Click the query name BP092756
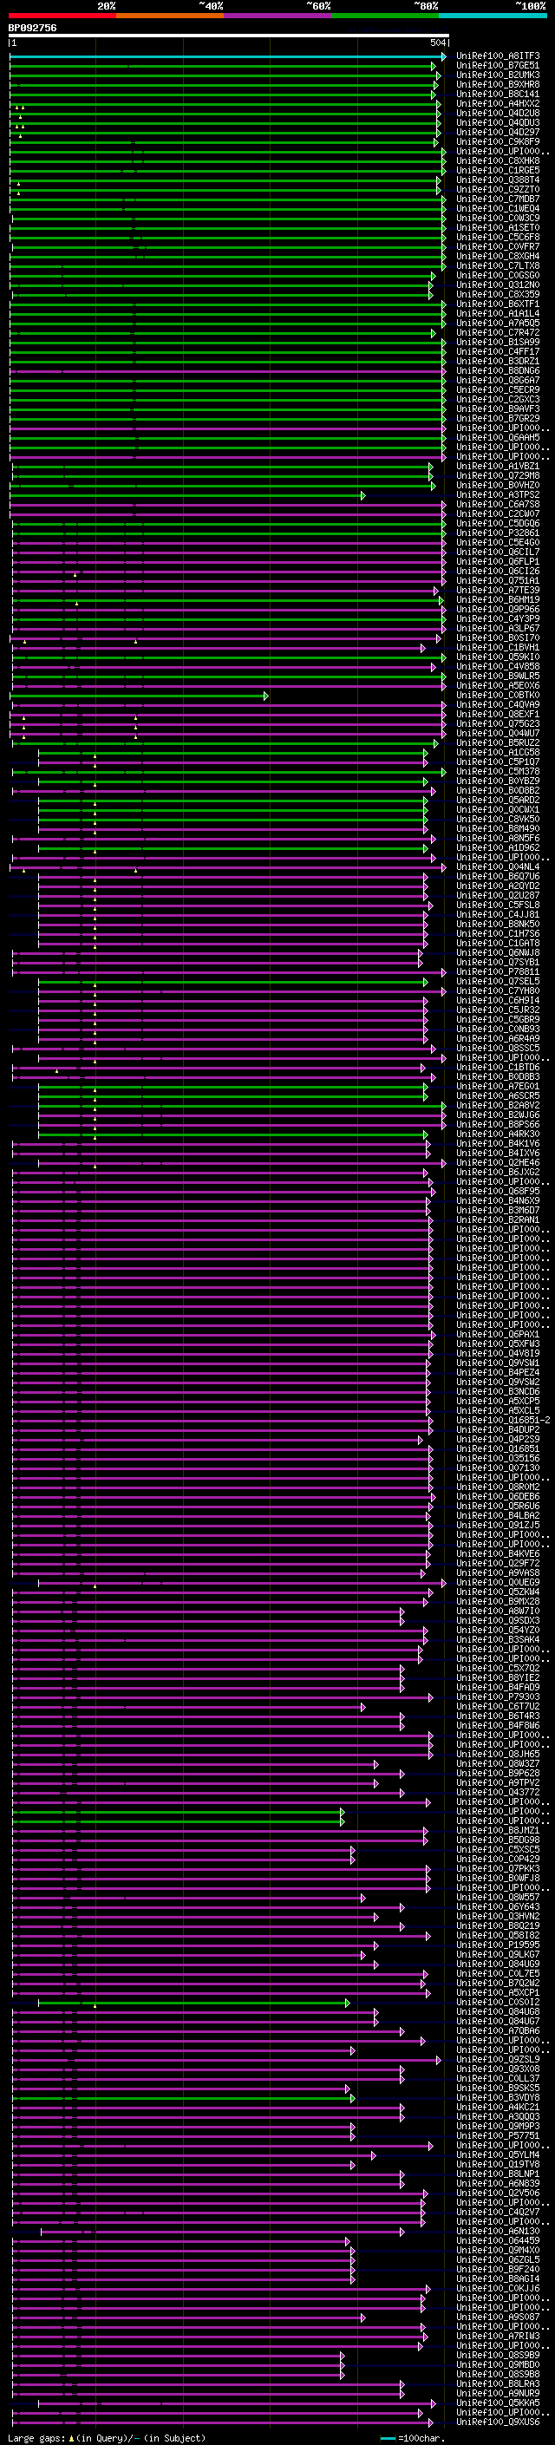Viewport: 555px width, 2445px height. [32, 29]
